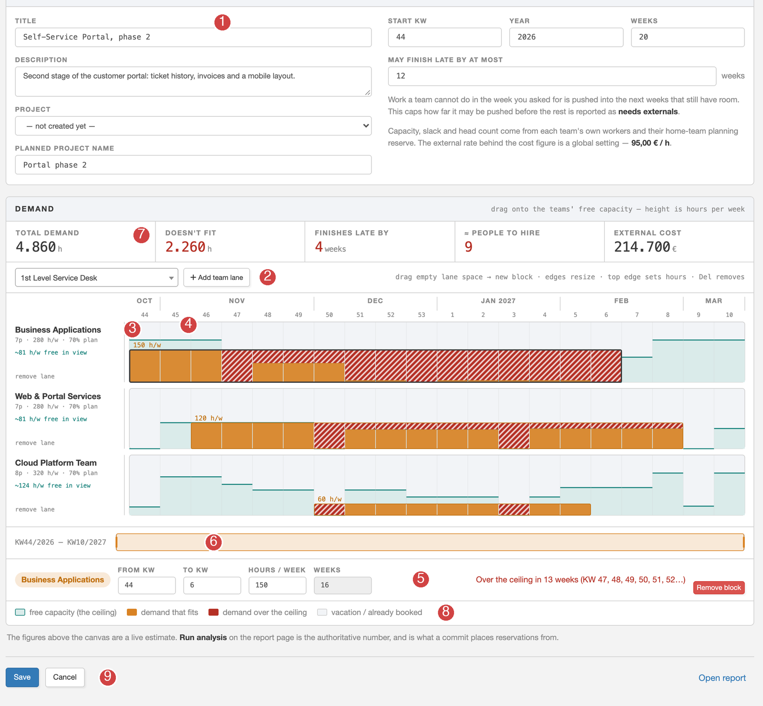Viewport: 763px width, 706px height.
Task: Open the 1st Level Service Desk team selector
Action: 97,277
